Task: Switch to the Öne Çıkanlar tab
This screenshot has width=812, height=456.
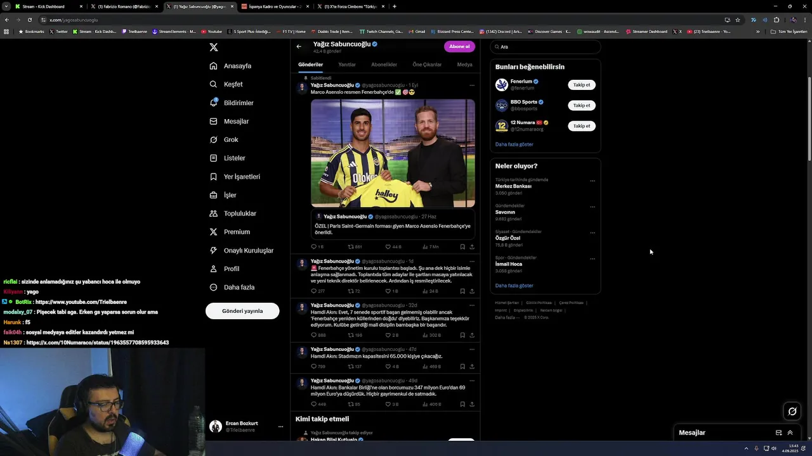Action: tap(427, 65)
